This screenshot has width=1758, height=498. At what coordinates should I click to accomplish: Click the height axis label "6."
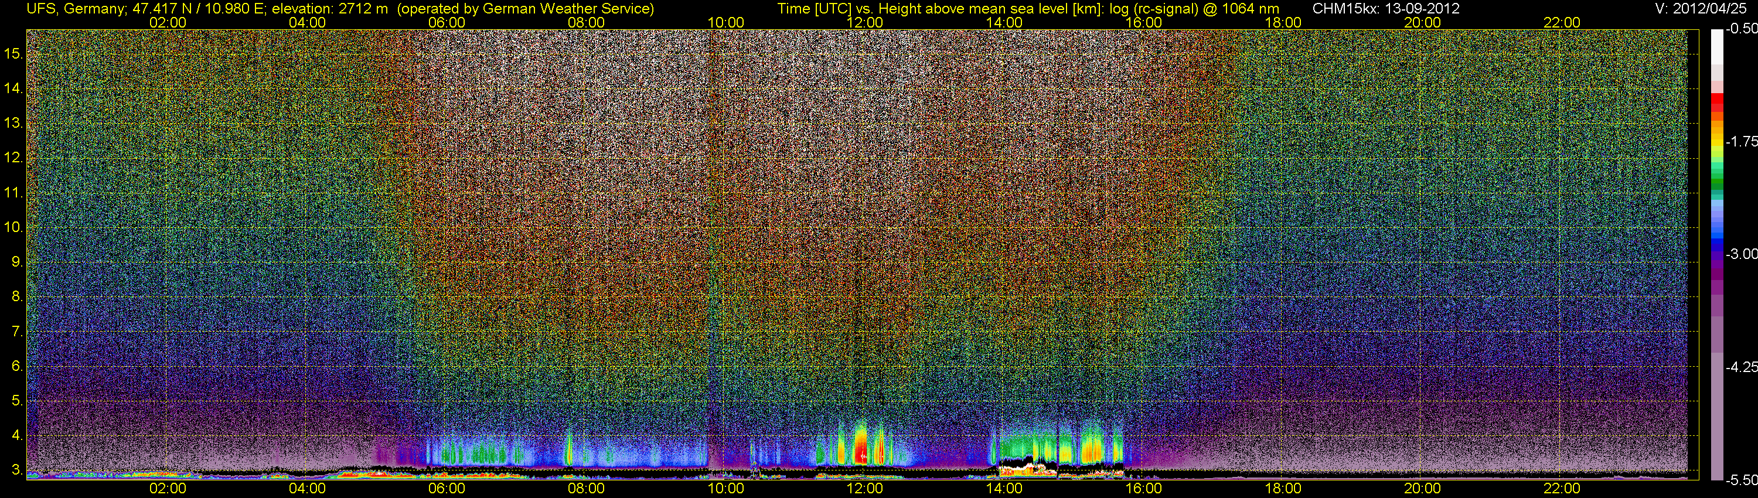(18, 366)
